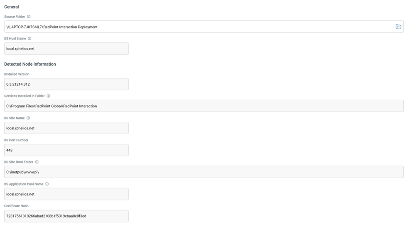Click the Installed Version field showing 6.3.21214.312
The image size is (405, 225).
66,84
